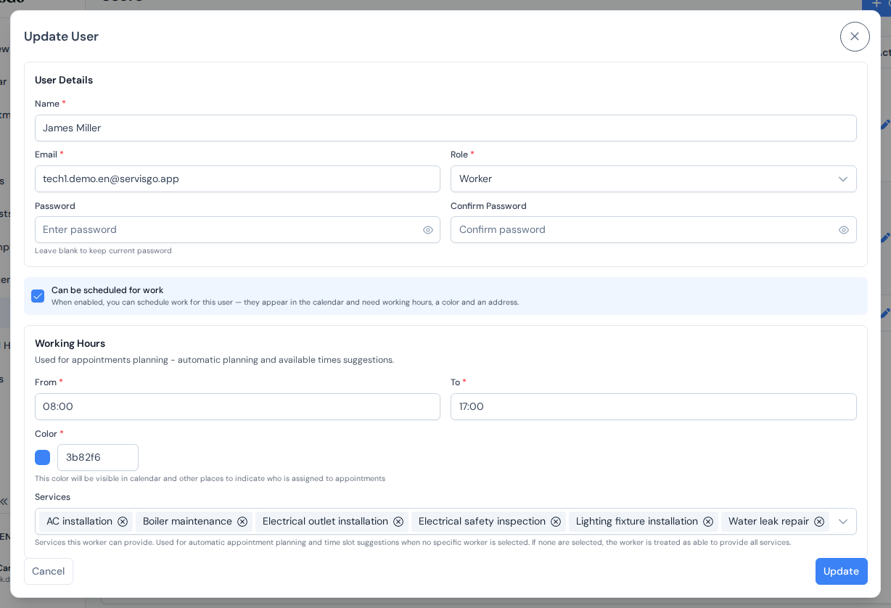Viewport: 891px width, 608px height.
Task: Click the Lighting fixture installation tag text
Action: pyautogui.click(x=637, y=522)
